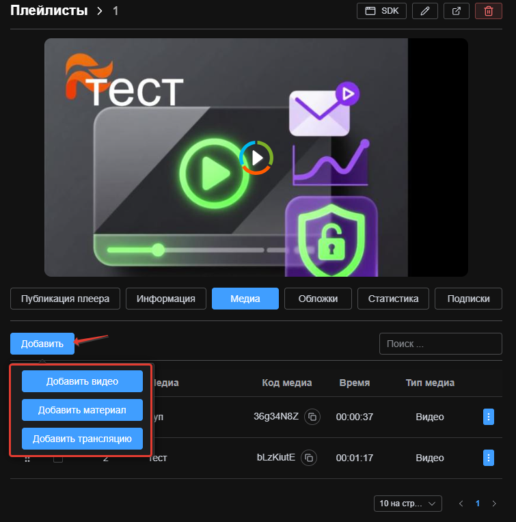Click playlist name 1 in breadcrumb
The image size is (516, 522).
116,11
